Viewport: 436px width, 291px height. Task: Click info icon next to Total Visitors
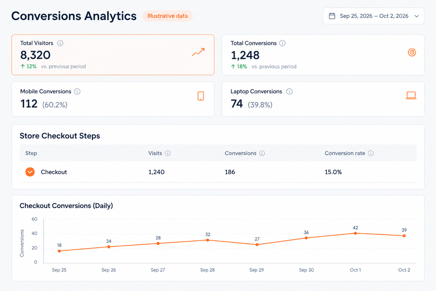[x=60, y=43]
